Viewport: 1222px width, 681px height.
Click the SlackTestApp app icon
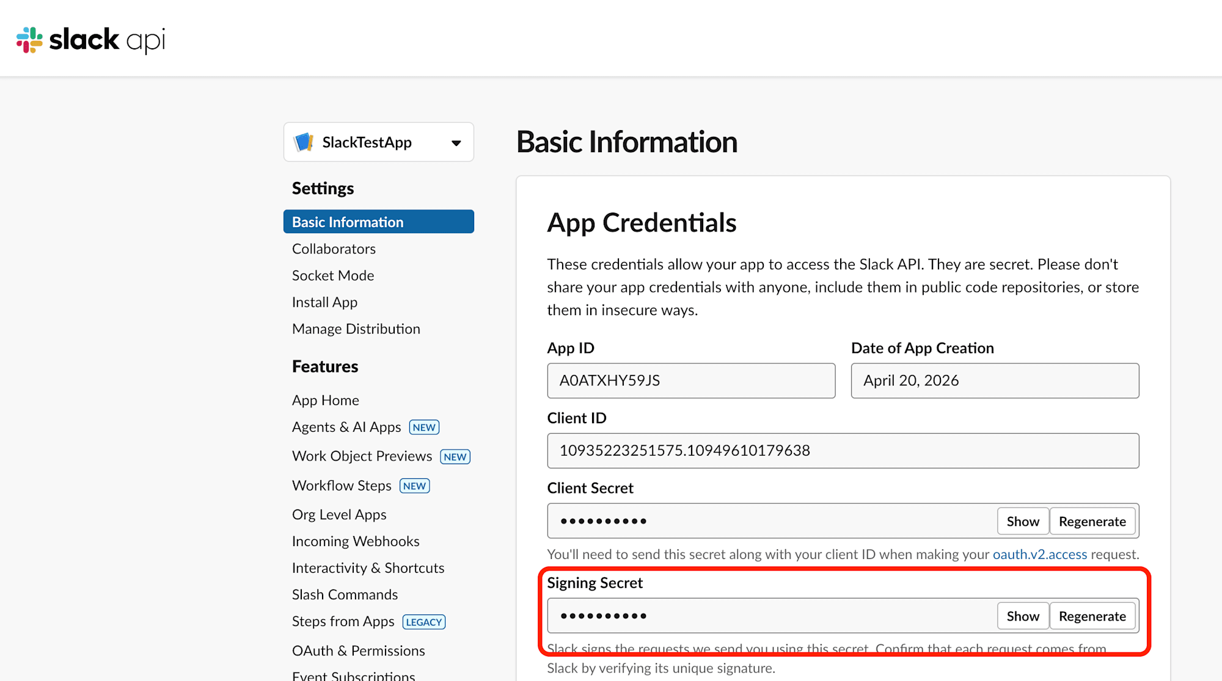304,142
